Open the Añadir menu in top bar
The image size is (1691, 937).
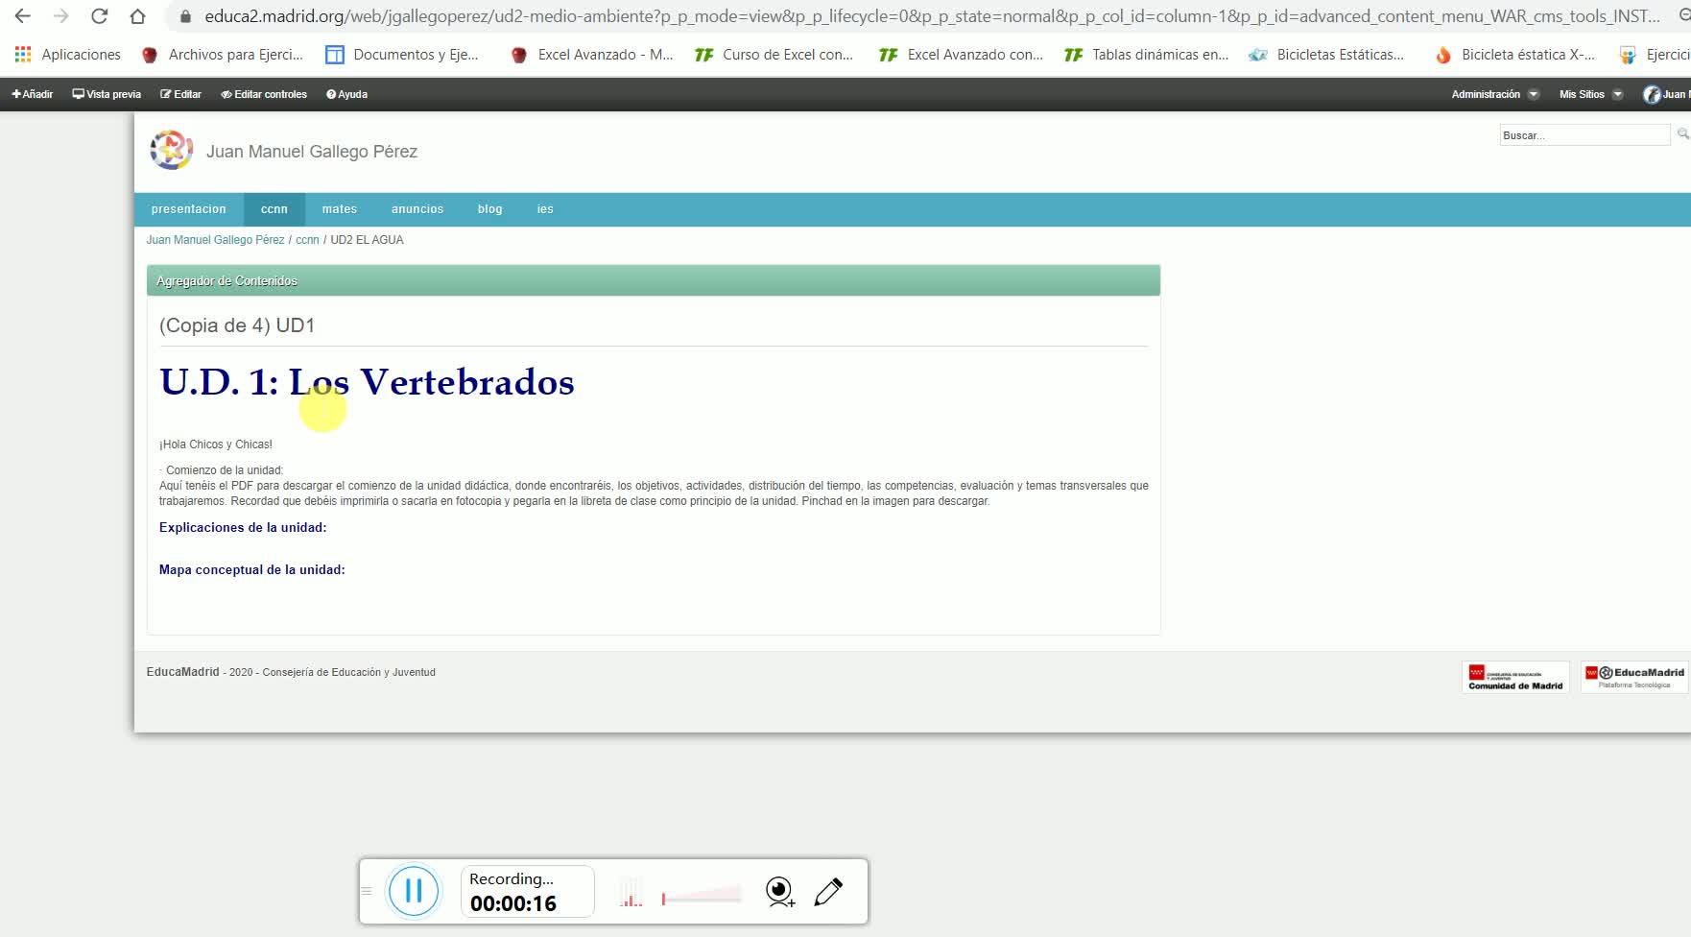[x=32, y=94]
